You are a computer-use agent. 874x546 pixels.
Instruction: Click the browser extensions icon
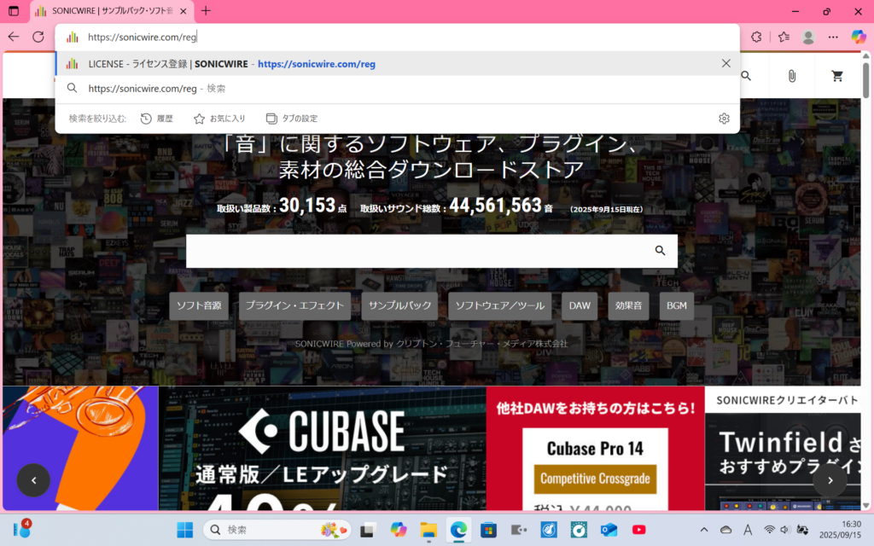[756, 37]
